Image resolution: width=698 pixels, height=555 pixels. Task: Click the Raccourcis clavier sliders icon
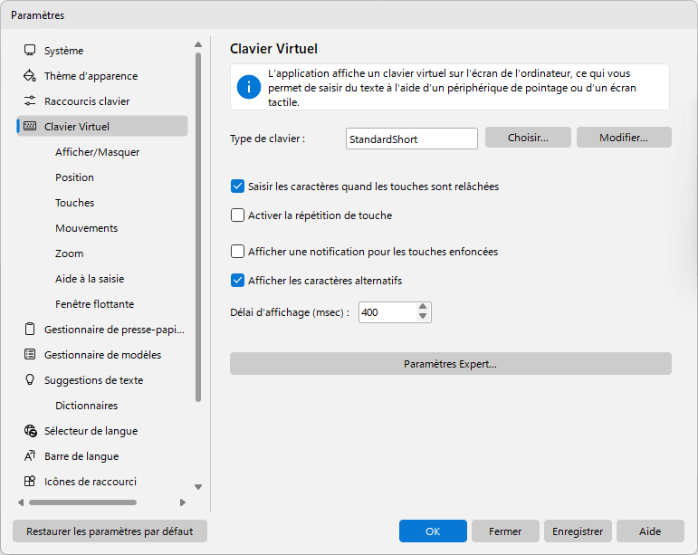tap(30, 101)
